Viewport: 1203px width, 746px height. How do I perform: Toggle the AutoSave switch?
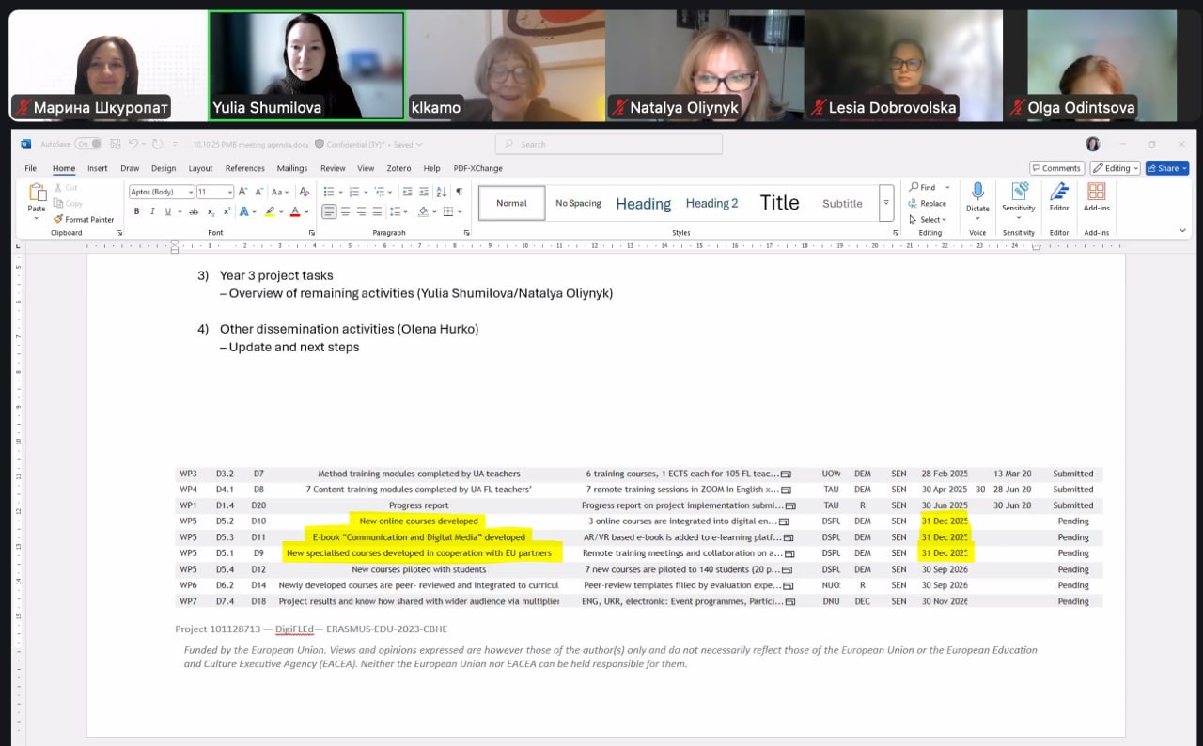88,144
